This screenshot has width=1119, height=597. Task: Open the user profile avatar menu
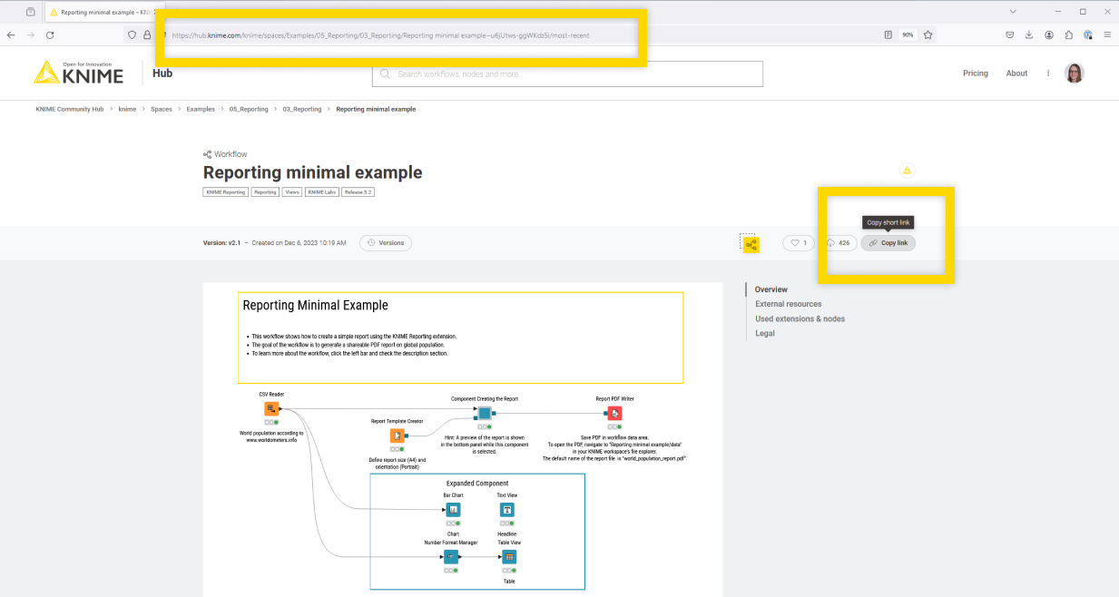click(x=1075, y=73)
